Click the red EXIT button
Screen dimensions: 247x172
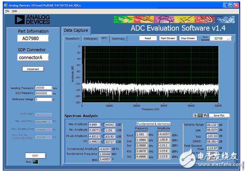pos(35,156)
